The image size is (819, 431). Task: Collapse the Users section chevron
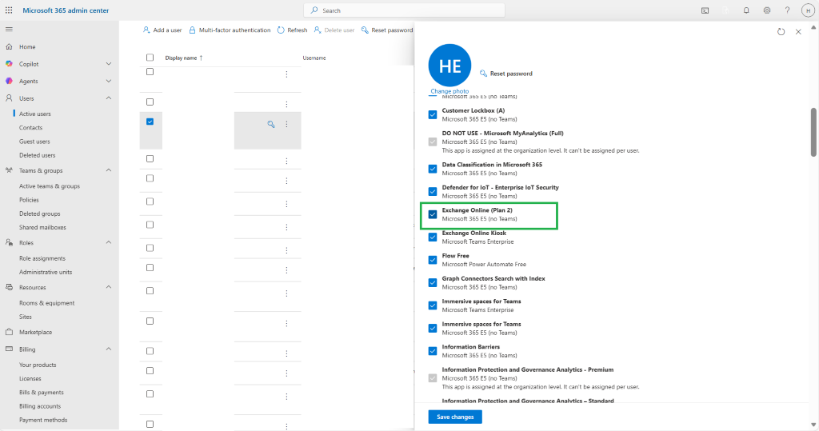[109, 98]
